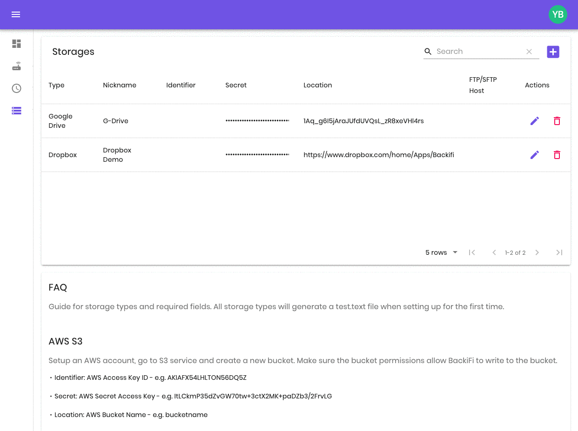Add a new storage with plus button
The width and height of the screenshot is (578, 431).
553,52
